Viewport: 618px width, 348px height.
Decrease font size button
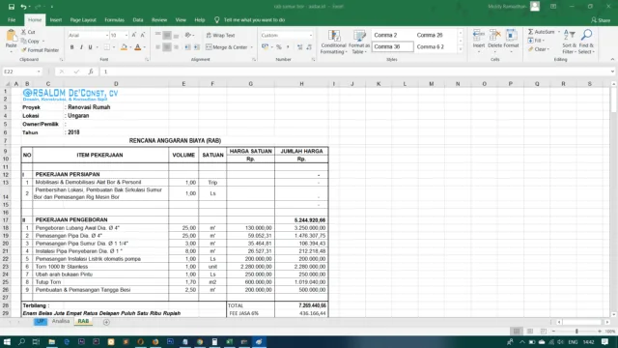[143, 35]
